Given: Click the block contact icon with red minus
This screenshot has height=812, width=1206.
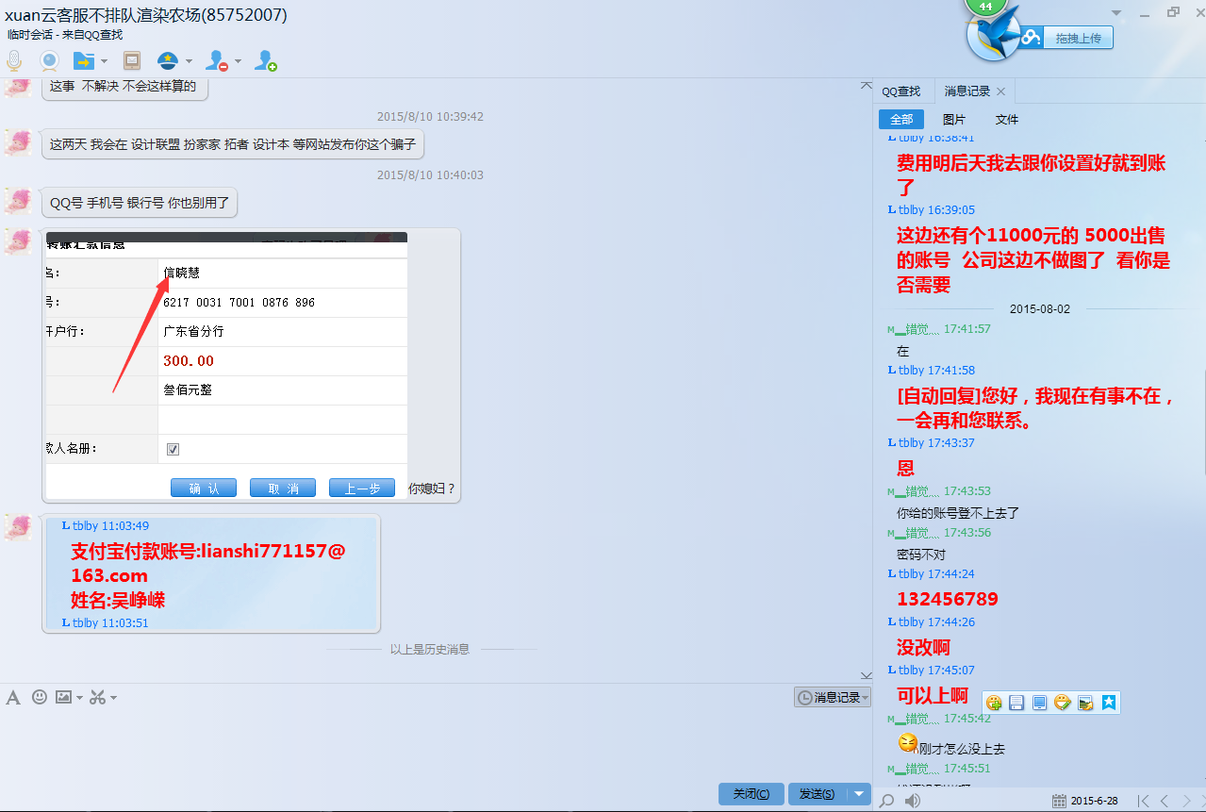Looking at the screenshot, I should click(217, 61).
